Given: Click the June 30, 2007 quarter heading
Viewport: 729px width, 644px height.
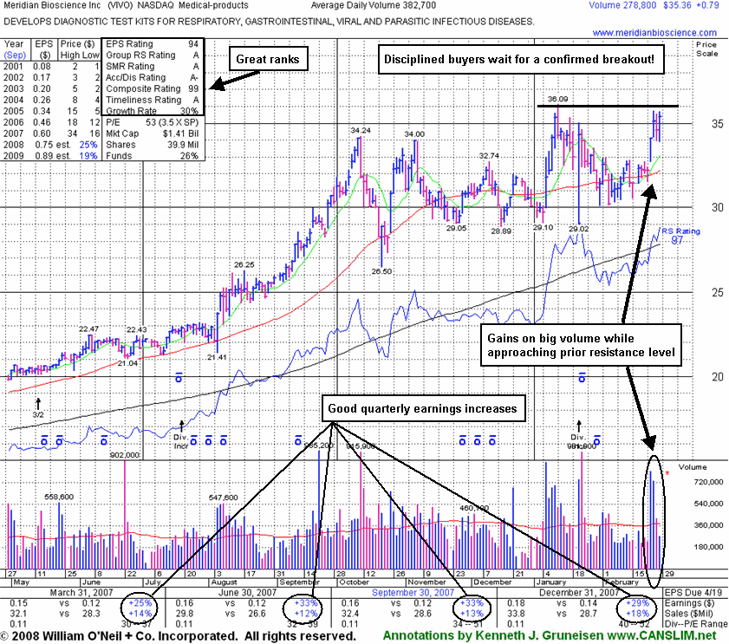Looking at the screenshot, I should 247,592.
